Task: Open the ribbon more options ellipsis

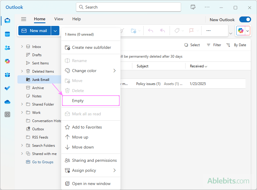Action: [209, 31]
